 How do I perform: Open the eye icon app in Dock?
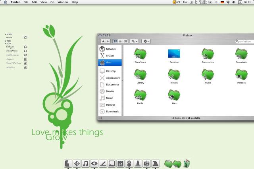coord(94,163)
